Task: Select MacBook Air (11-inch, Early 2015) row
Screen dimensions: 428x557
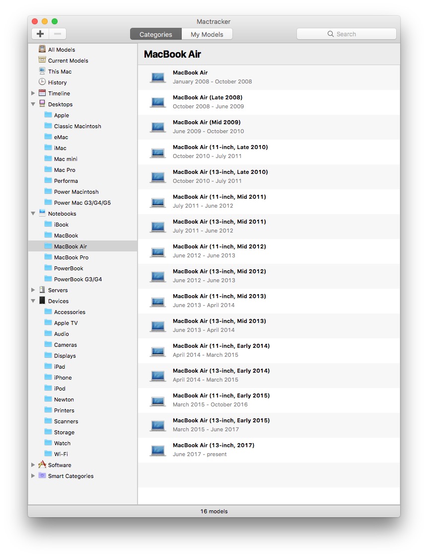Action: 269,400
